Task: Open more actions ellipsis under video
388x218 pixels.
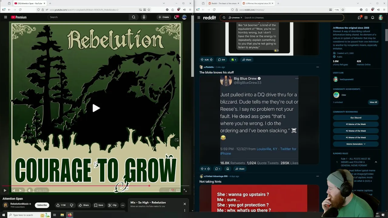Action: pyautogui.click(x=123, y=205)
